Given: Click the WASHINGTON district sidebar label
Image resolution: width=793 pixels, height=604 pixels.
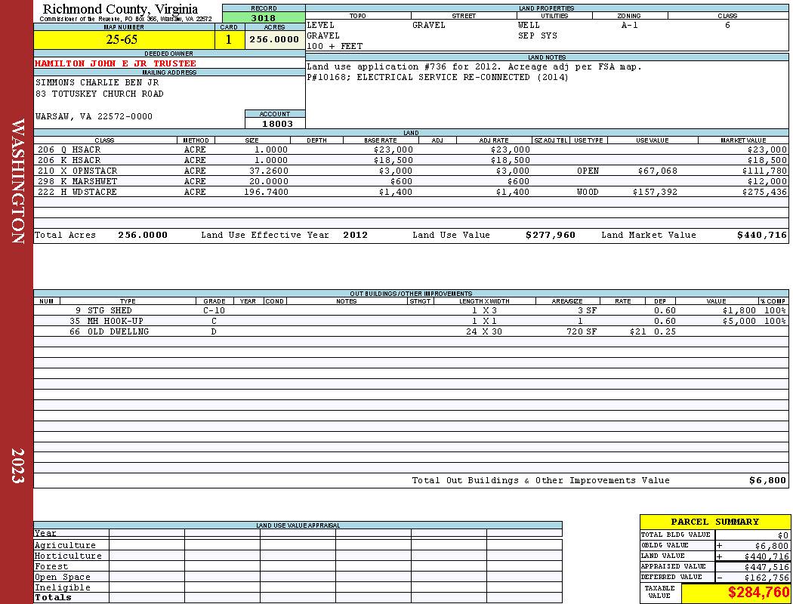Looking at the screenshot, I should point(17,181).
